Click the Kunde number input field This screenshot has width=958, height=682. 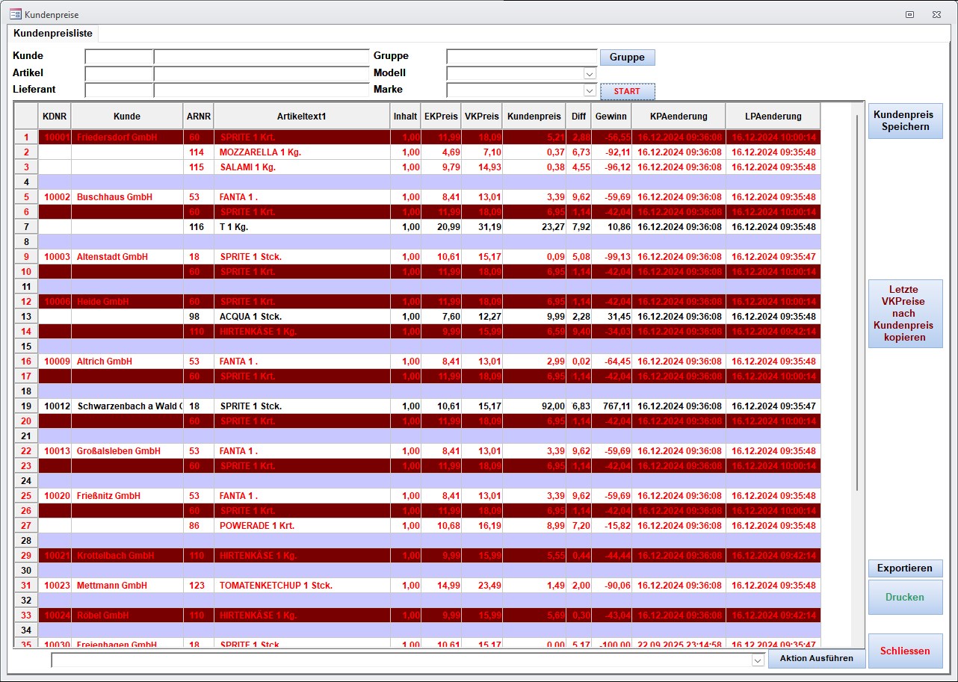click(119, 57)
